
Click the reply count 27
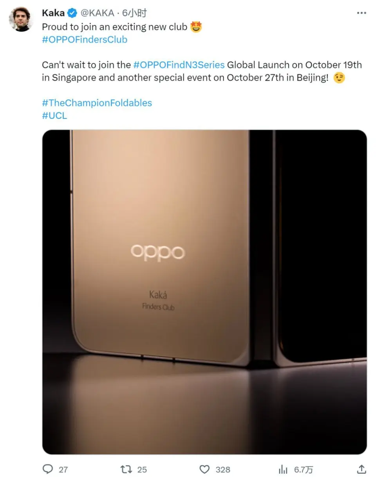point(63,469)
